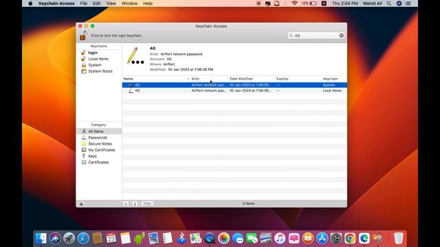Screen dimensions: 440x247
Task: Click inside the search field containing 4G
Action: pos(316,36)
